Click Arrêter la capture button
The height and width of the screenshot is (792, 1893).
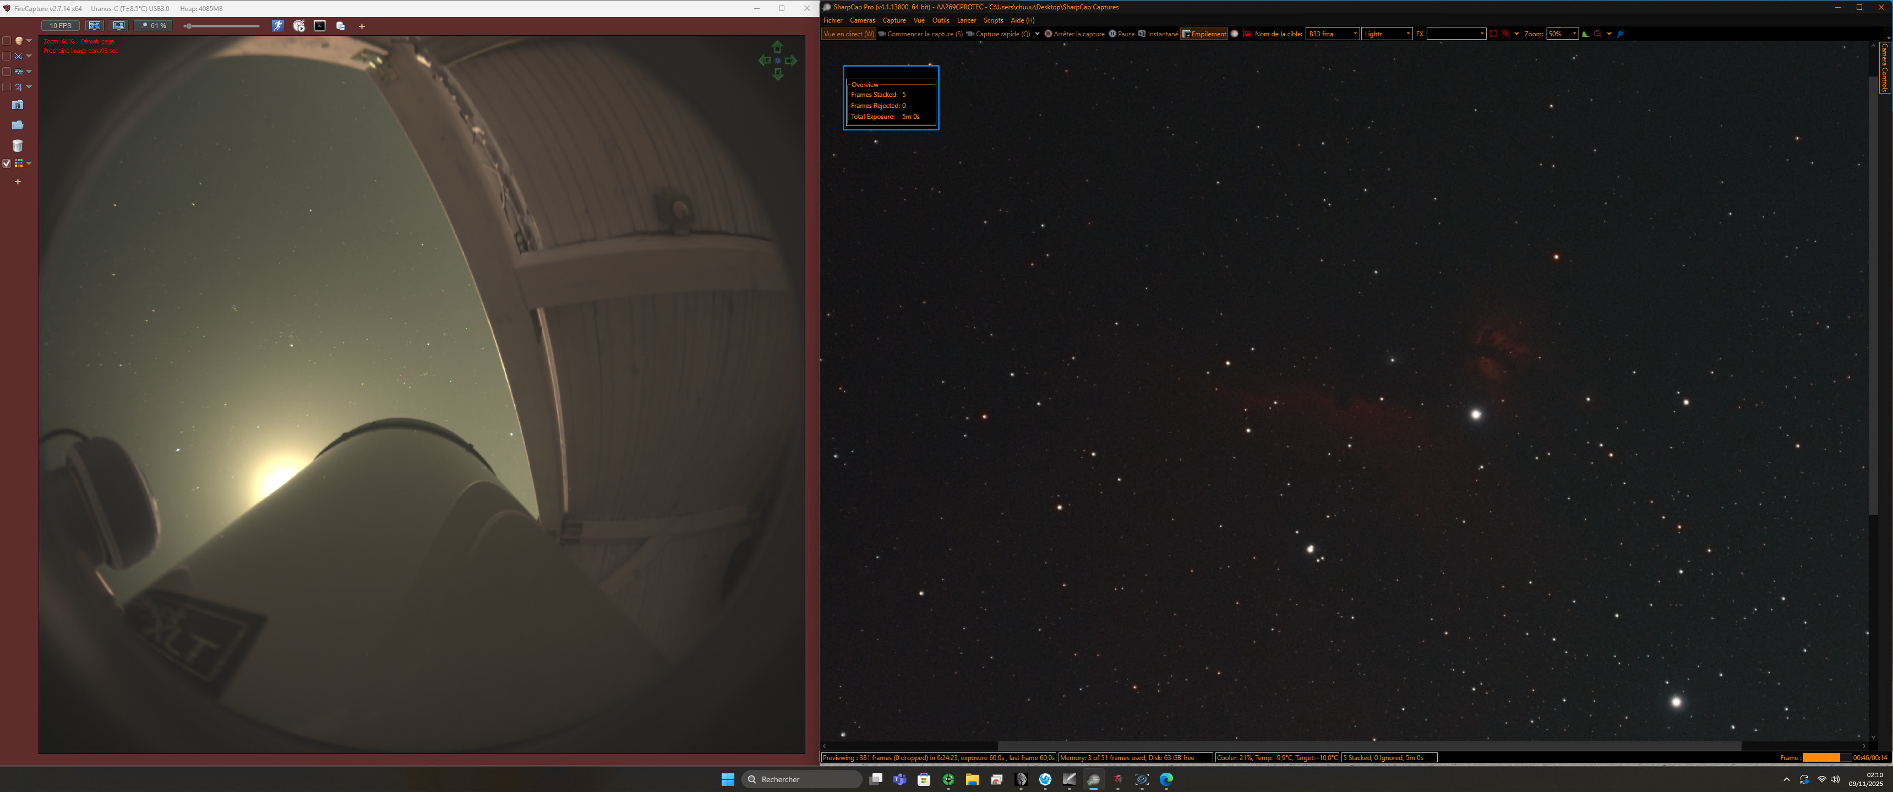click(1074, 34)
